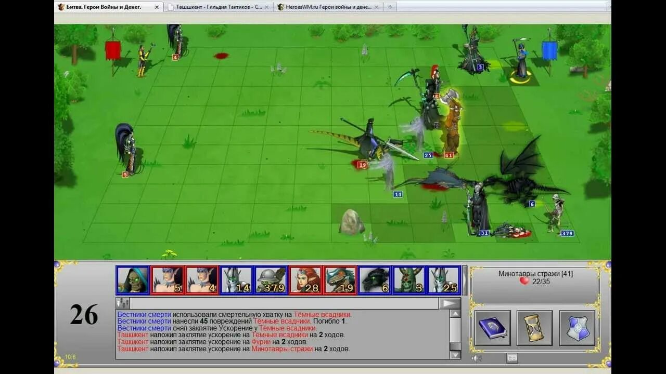This screenshot has height=374, width=666.
Task: Click 'Минотавры стражи' in the battle log
Action: (282, 349)
